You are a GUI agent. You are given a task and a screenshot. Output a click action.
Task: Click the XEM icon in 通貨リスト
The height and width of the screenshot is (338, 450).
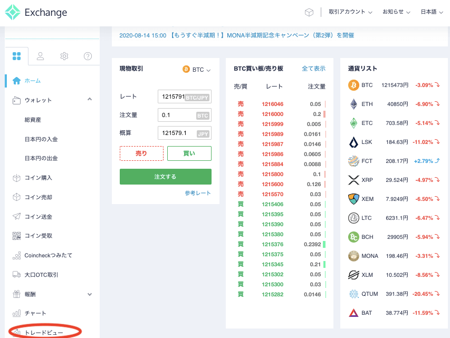coord(353,199)
